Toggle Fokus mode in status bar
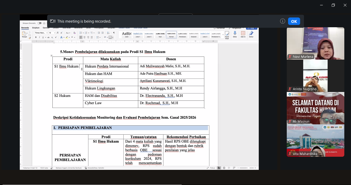 [211, 168]
